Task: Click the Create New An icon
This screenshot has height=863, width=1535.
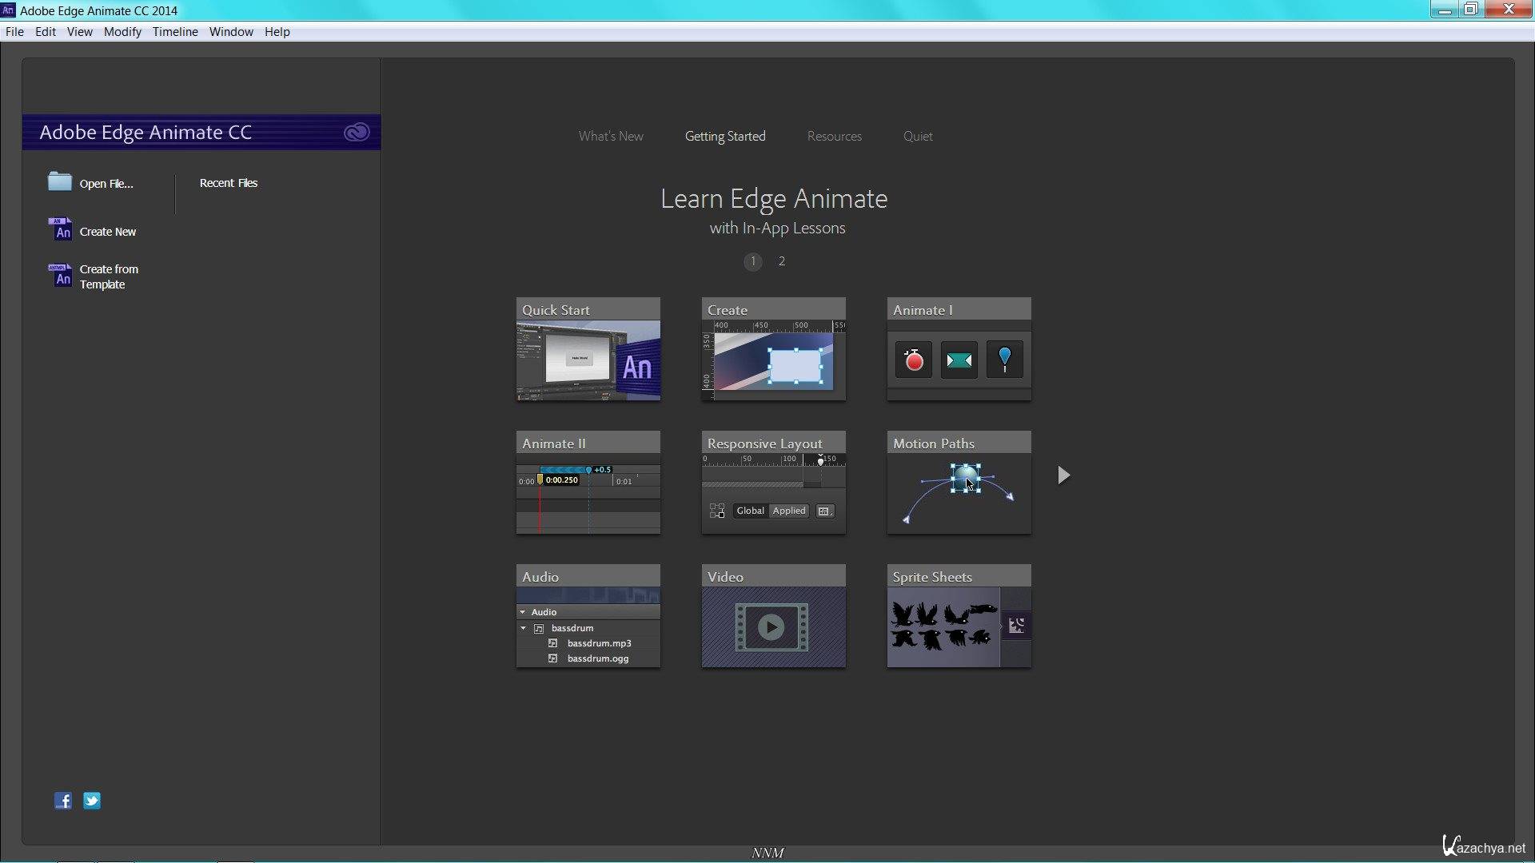Action: (60, 229)
